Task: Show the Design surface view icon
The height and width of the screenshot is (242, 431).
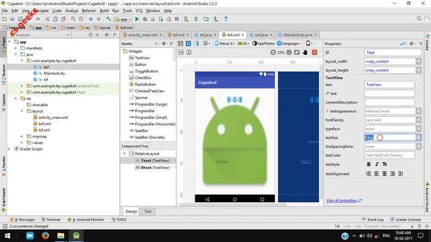Action: [x=180, y=44]
